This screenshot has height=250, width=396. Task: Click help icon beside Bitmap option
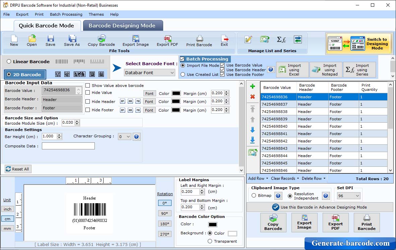click(278, 196)
